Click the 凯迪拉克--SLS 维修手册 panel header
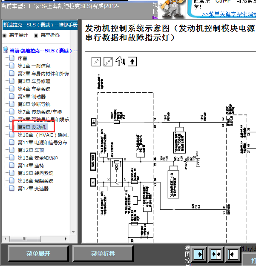 pyautogui.click(x=40, y=25)
